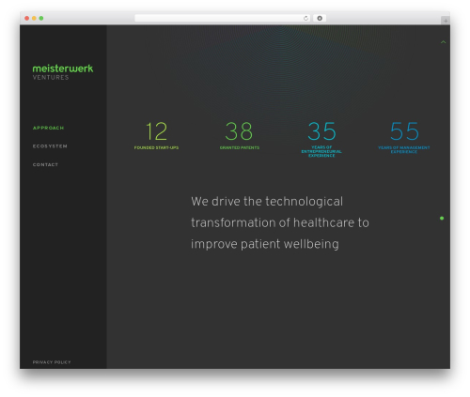470x397 pixels.
Task: Select the green page indicator dot
Action: 442,218
